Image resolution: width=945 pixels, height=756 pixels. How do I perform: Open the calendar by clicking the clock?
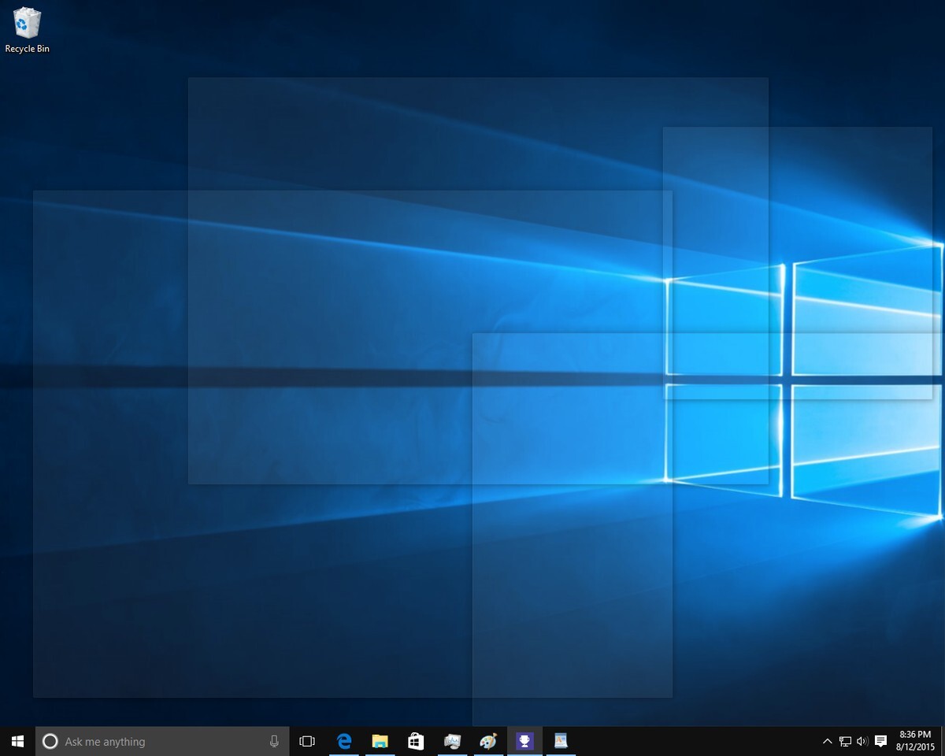click(x=915, y=741)
